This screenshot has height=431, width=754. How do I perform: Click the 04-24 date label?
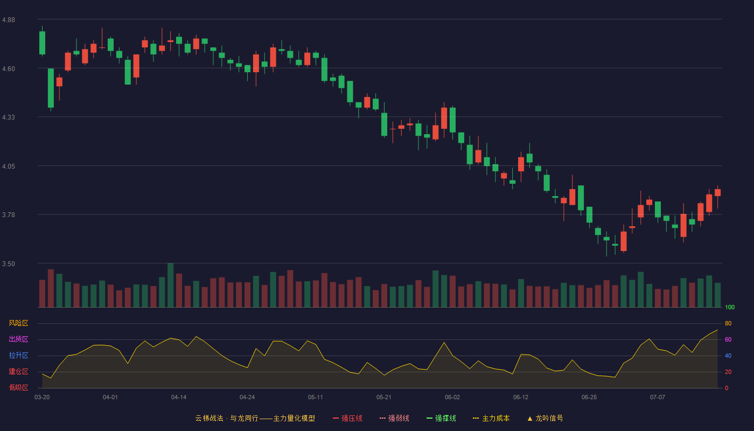tap(247, 397)
